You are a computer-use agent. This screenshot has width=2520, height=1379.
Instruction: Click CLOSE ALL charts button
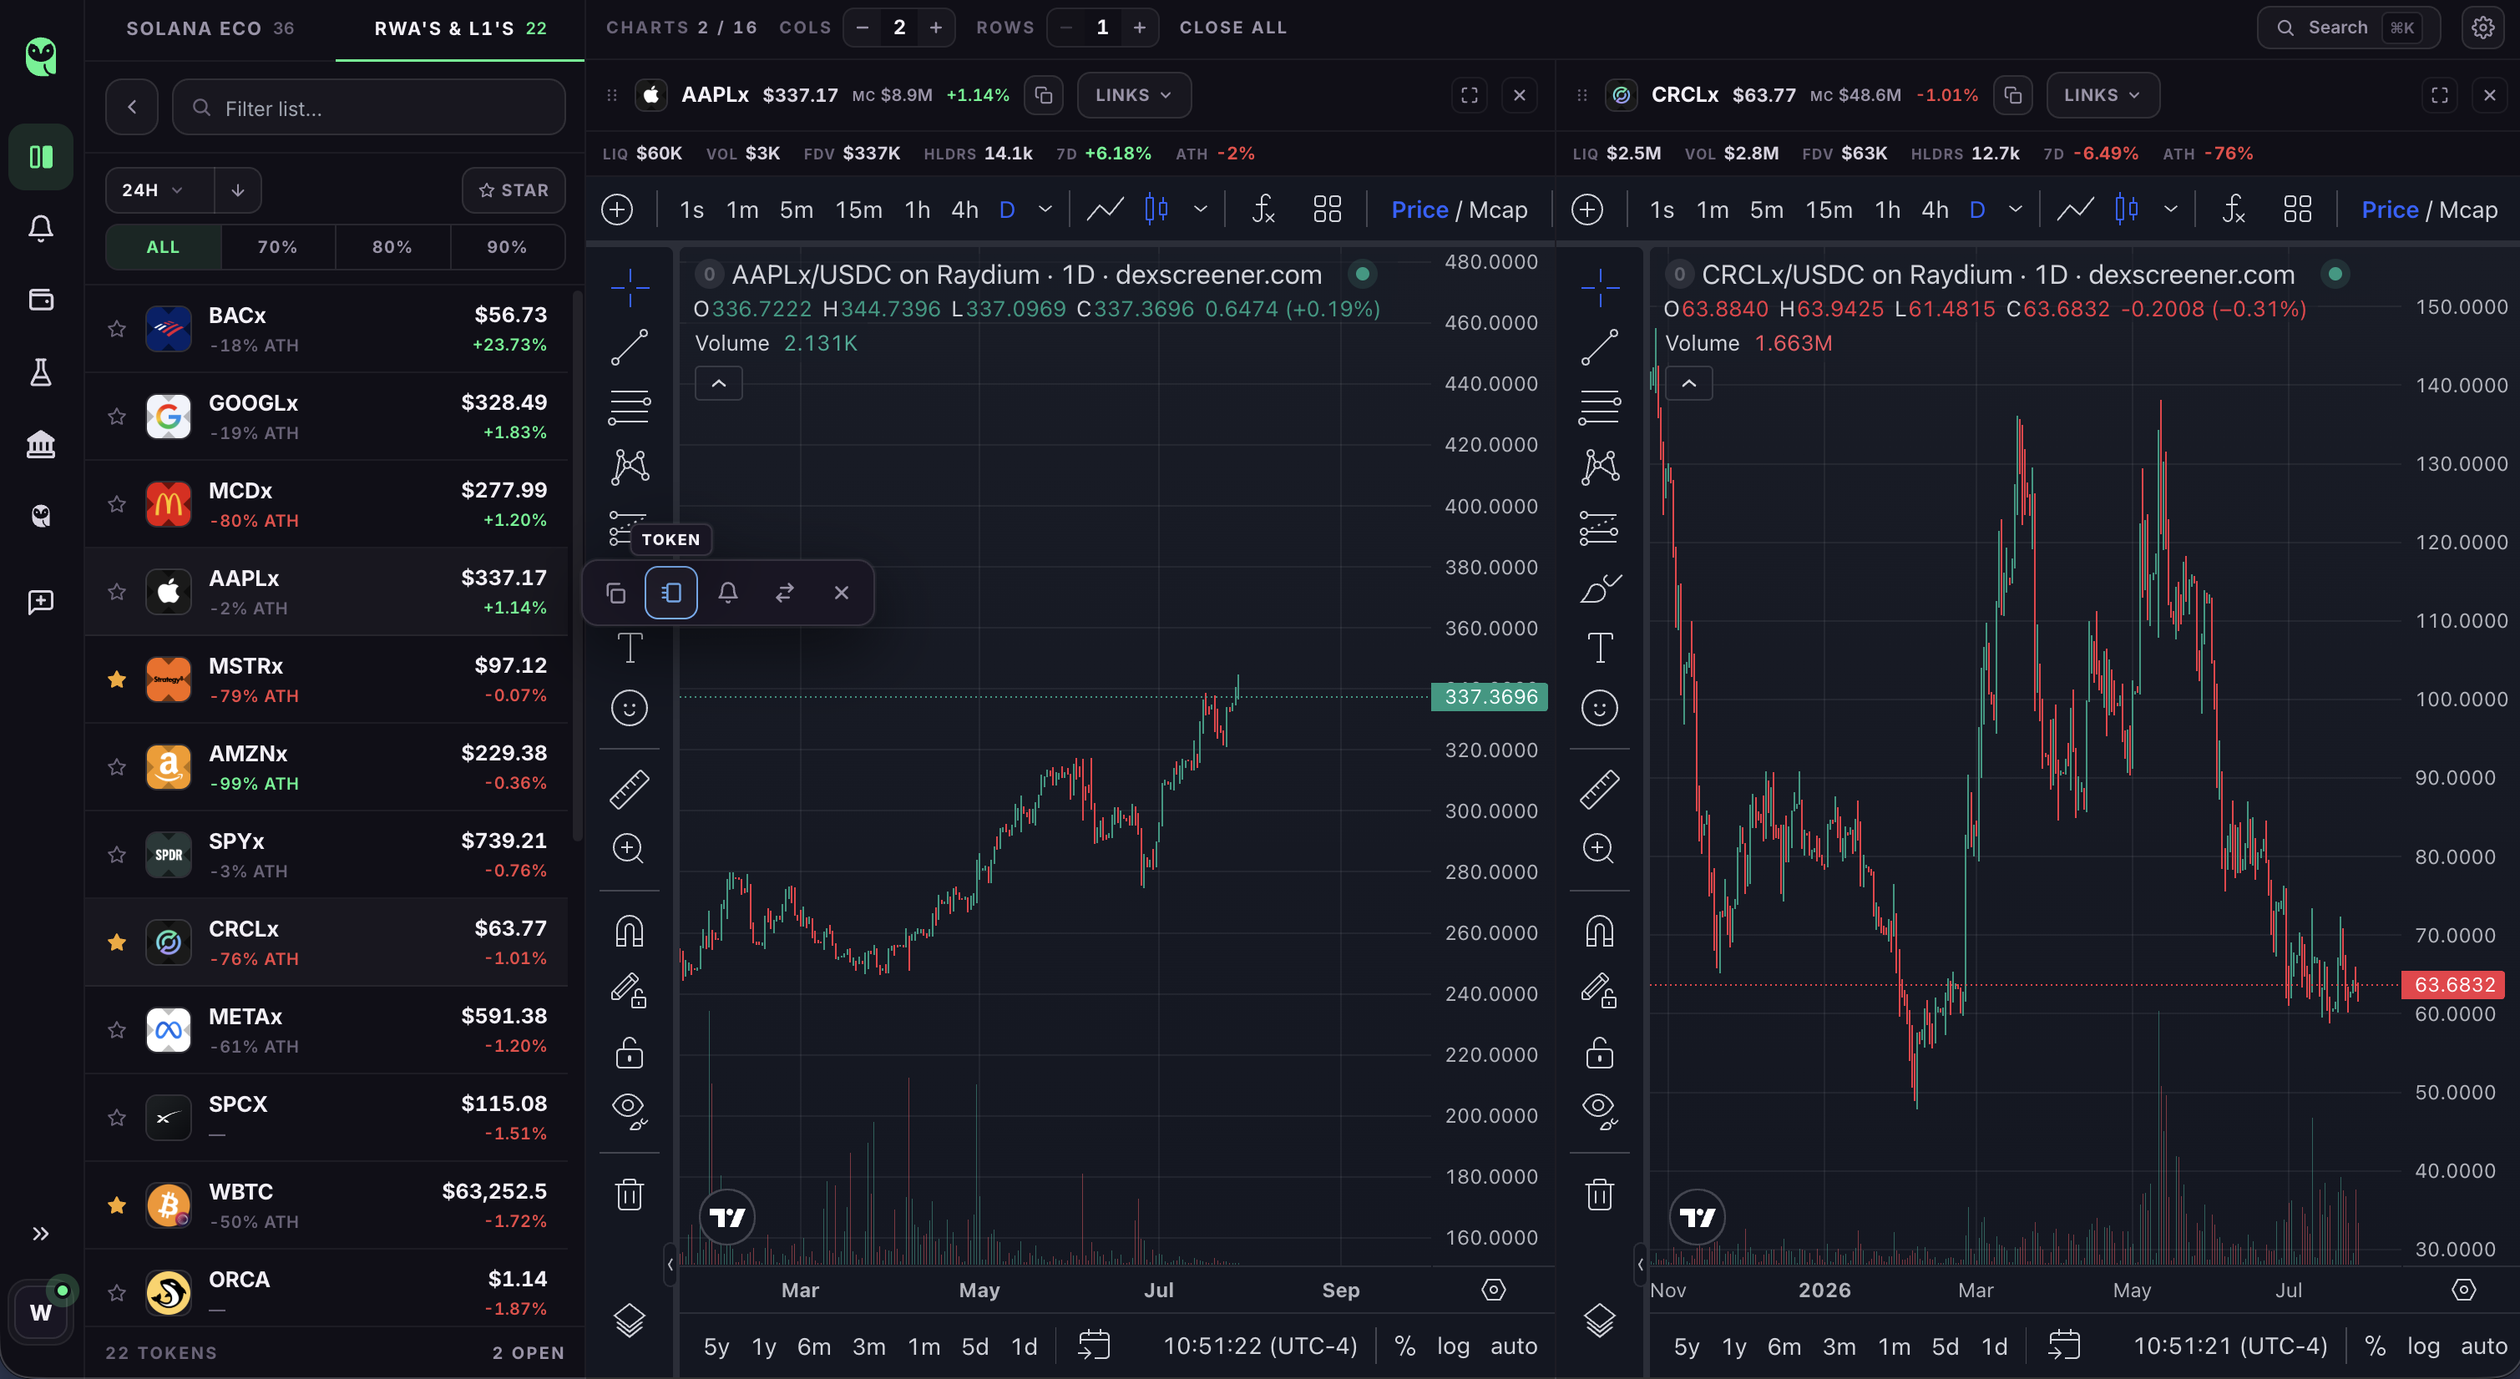1232,28
